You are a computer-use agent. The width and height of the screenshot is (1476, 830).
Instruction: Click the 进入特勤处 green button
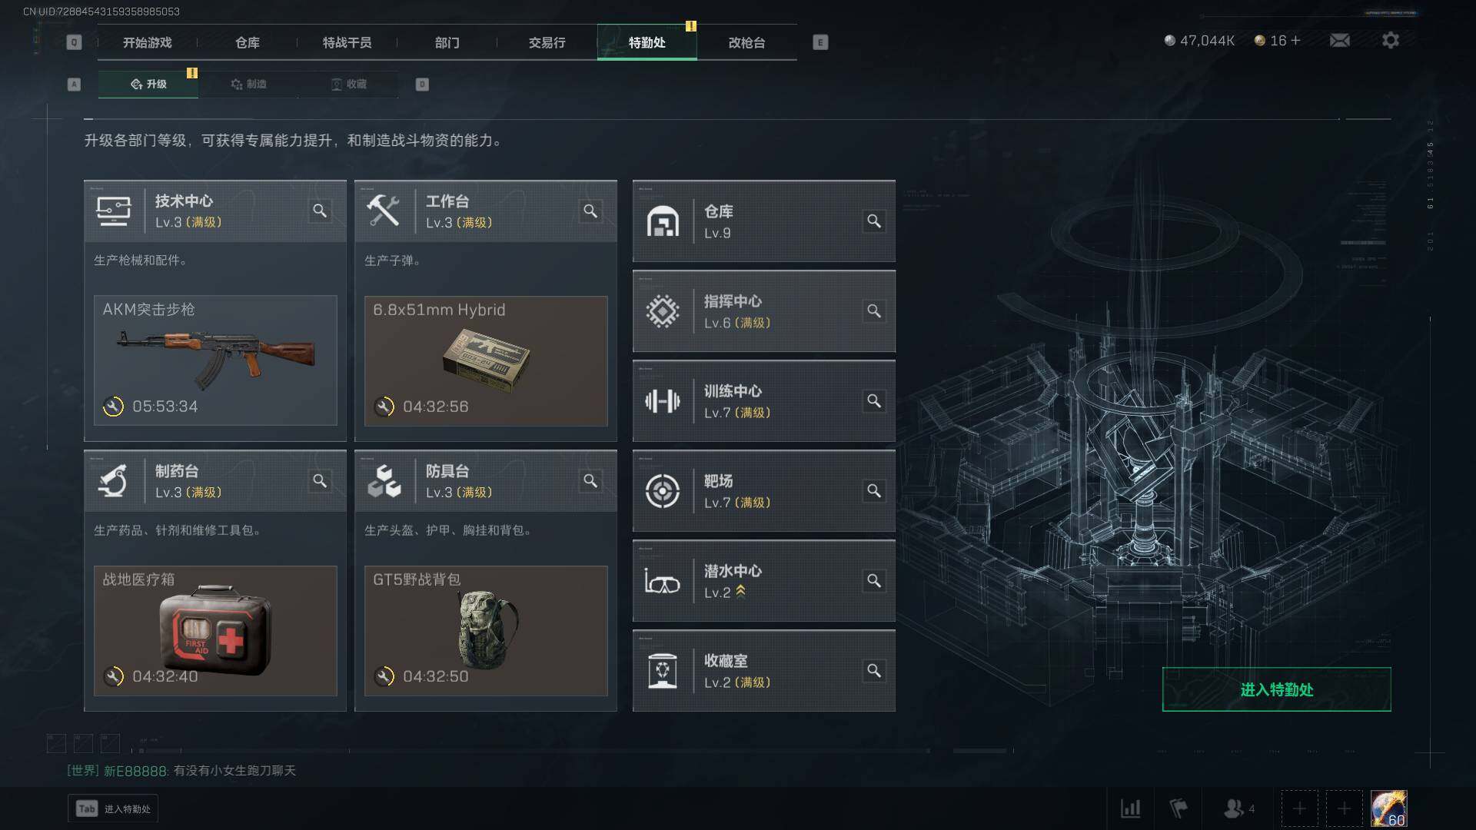[1277, 689]
